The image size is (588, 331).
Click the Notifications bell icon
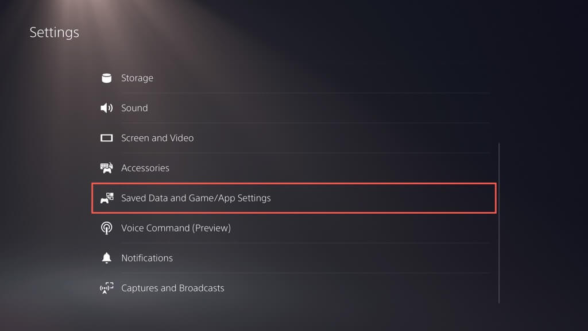[x=106, y=258]
